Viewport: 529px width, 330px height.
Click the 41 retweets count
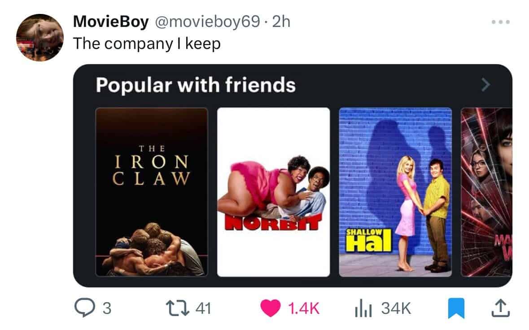click(x=203, y=308)
